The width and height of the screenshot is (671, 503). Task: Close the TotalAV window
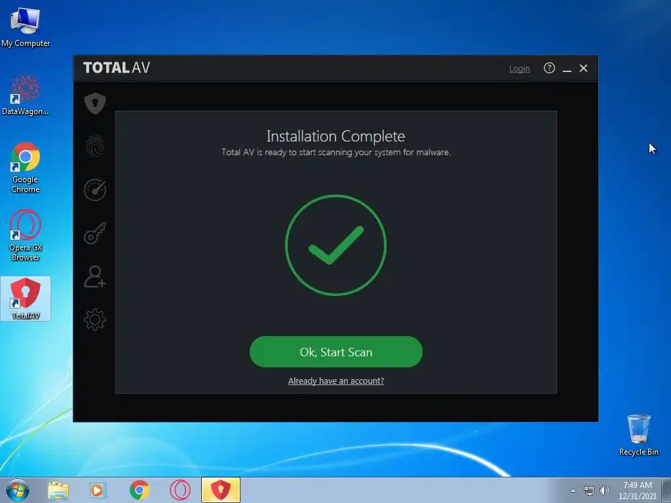tap(583, 68)
